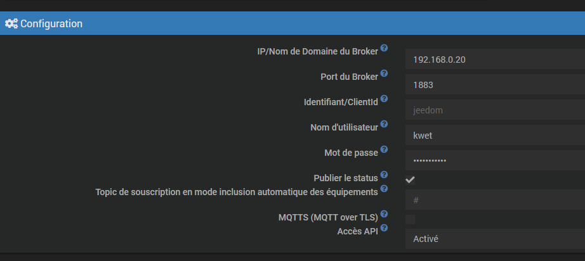This screenshot has height=261, width=585.
Task: Click help icon beside Accès API
Action: click(x=384, y=228)
